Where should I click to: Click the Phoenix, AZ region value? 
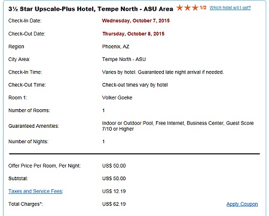click(x=115, y=47)
